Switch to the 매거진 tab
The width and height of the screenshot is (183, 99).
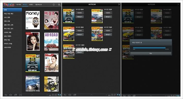(25, 5)
